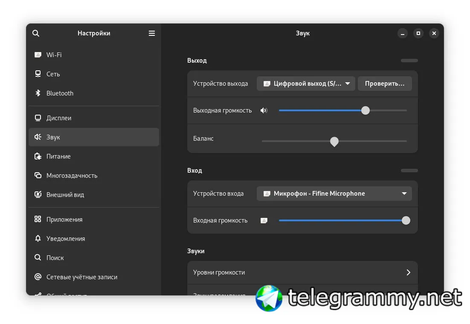Viewport: 470px width, 324px height.
Task: Click the Сетевые учётные записи @ icon
Action: point(38,277)
